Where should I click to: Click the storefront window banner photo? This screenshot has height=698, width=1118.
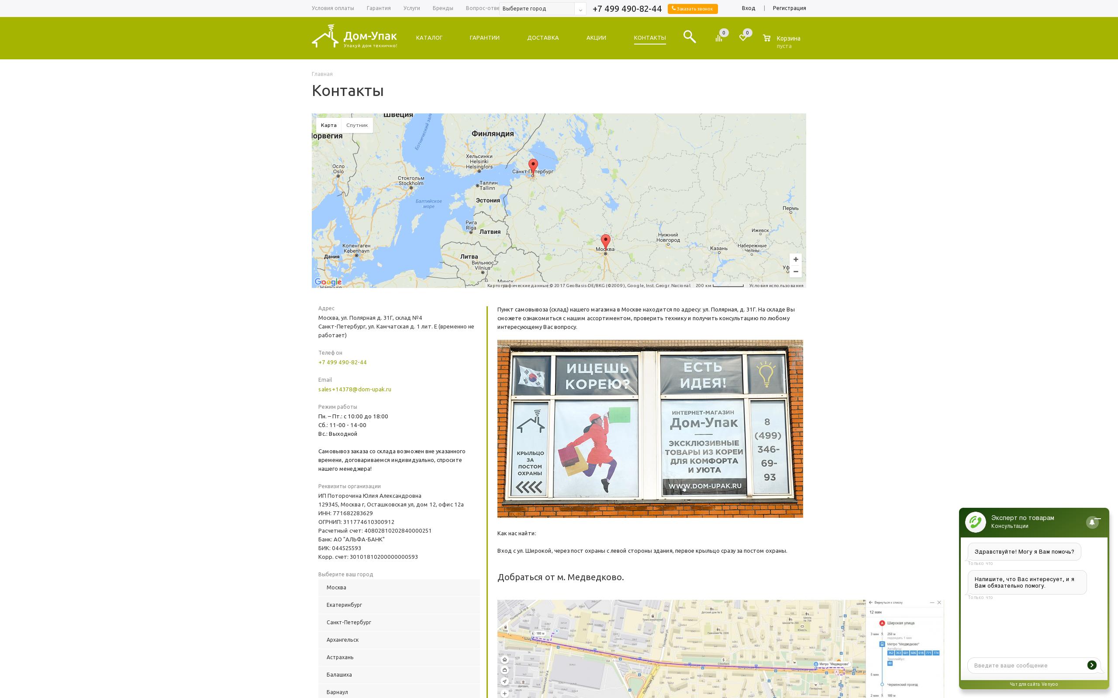[650, 429]
